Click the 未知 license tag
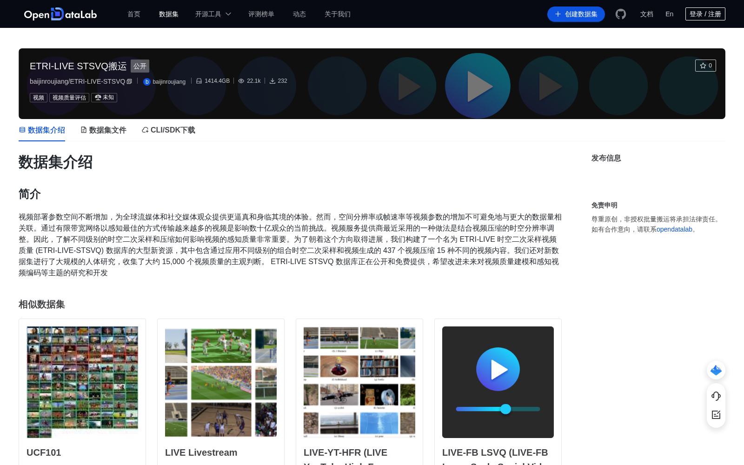 pos(104,98)
